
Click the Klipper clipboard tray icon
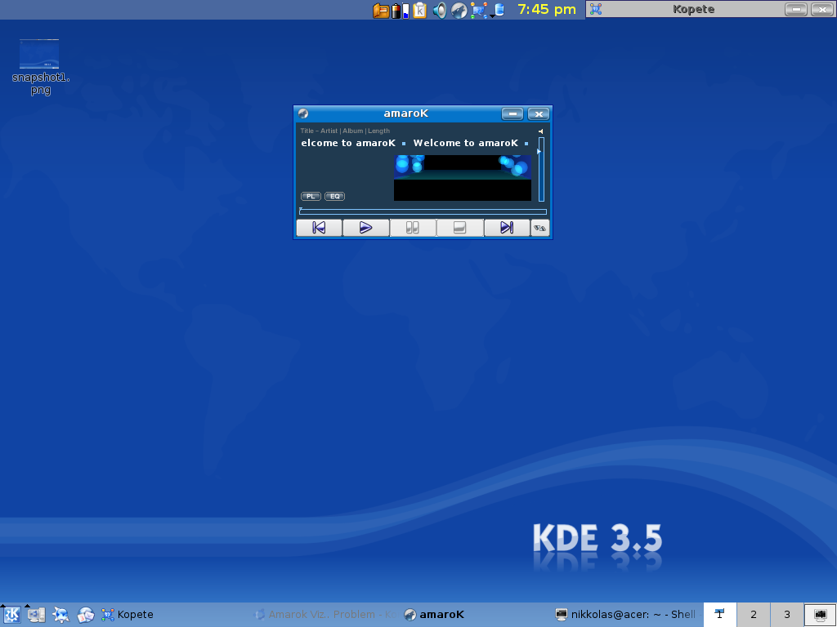419,10
